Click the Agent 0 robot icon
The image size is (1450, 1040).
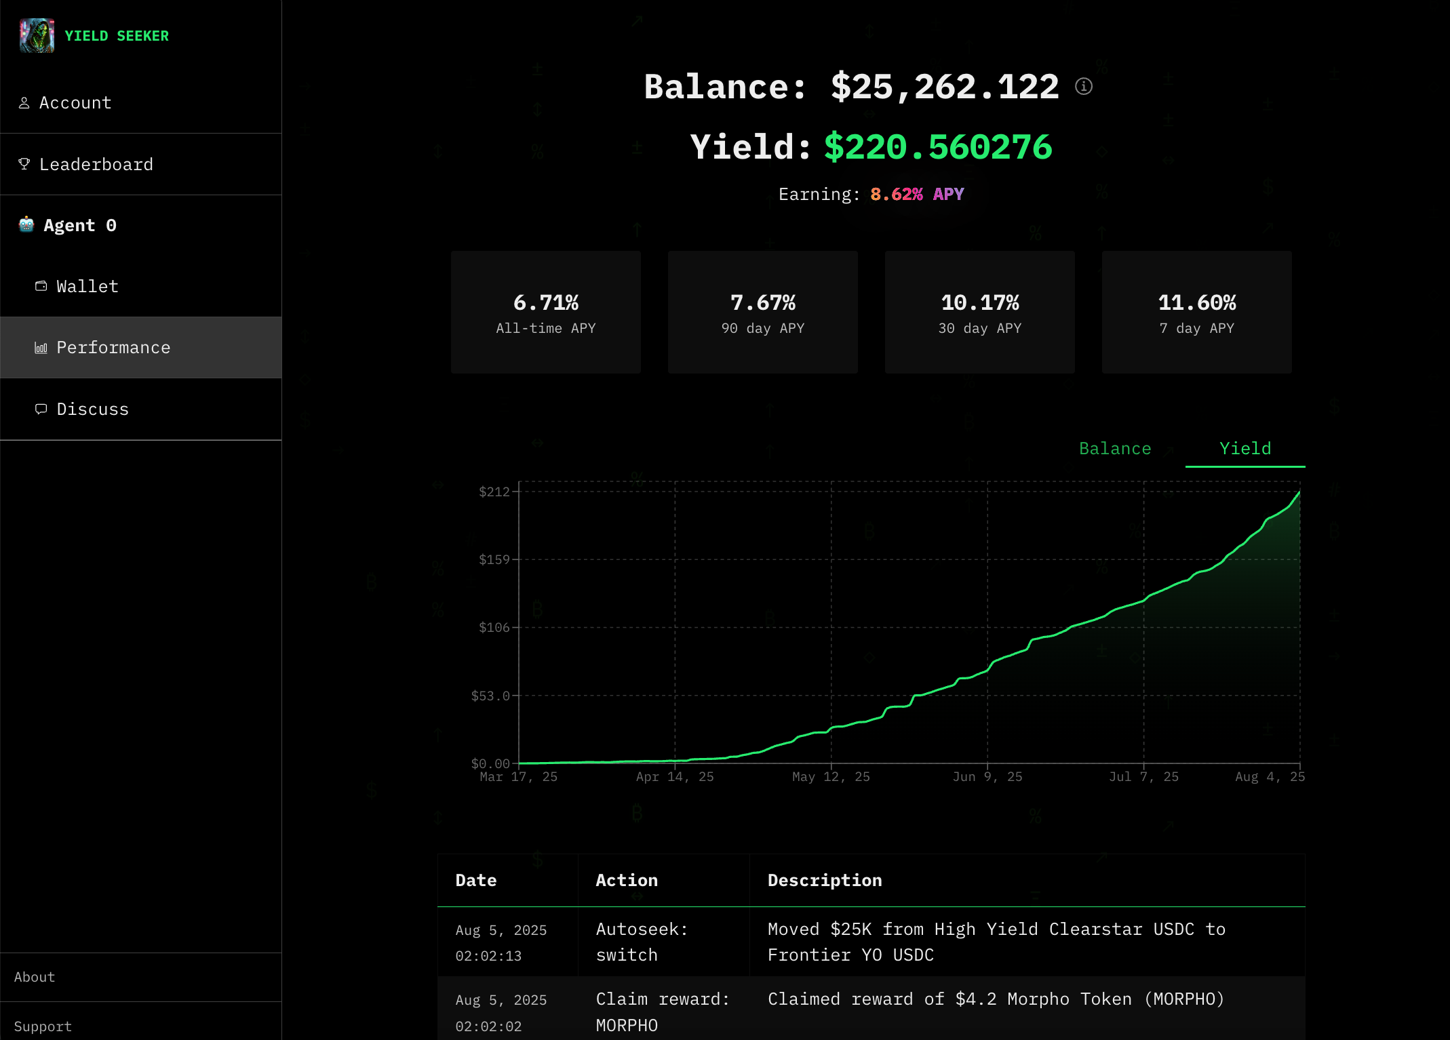26,225
